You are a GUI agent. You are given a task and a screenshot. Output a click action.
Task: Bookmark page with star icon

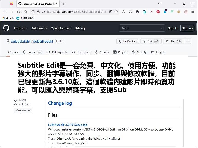coord(116,12)
